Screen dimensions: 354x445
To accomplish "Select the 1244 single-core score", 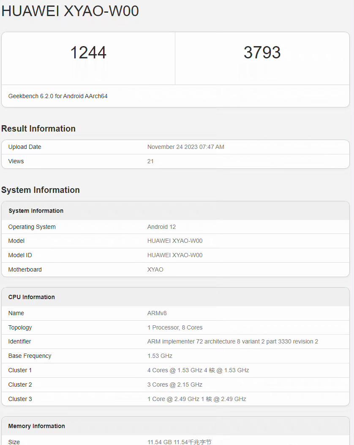I will pyautogui.click(x=88, y=52).
